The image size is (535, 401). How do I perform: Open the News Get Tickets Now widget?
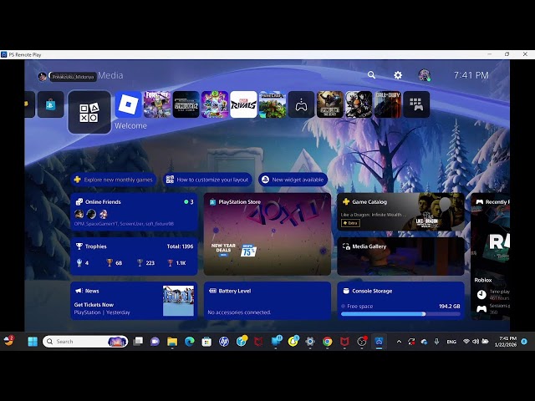[x=134, y=301]
